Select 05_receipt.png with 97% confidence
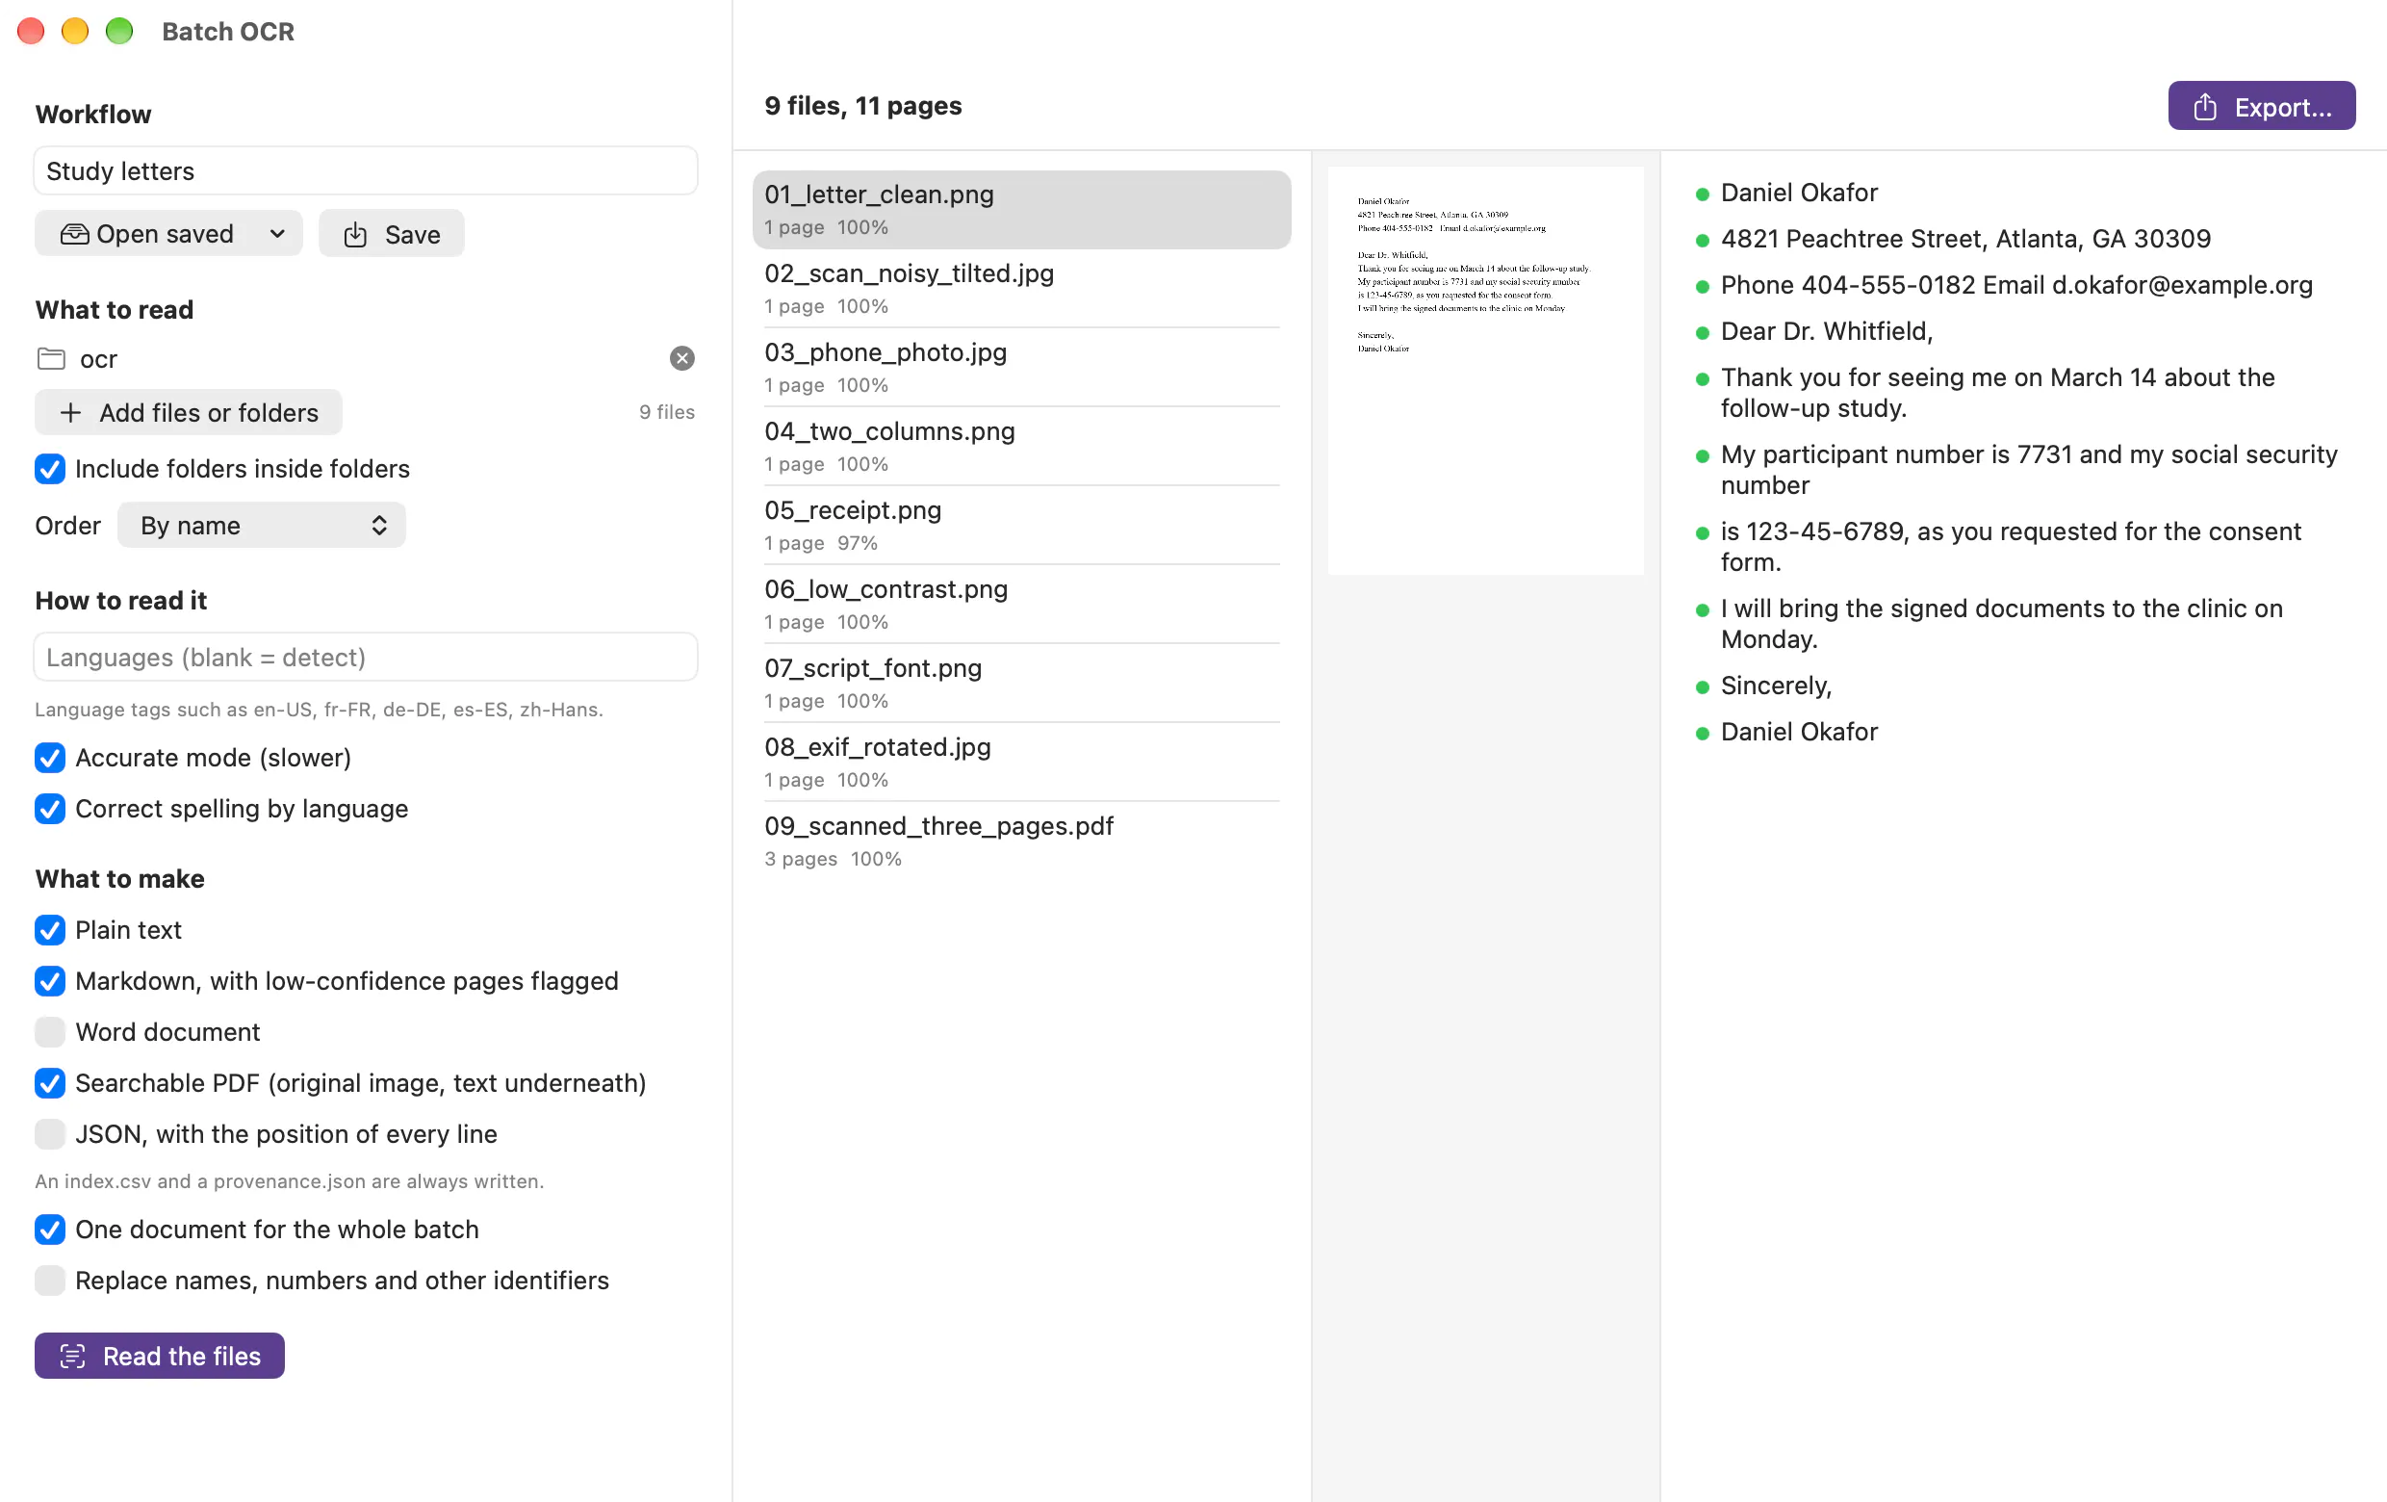 pyautogui.click(x=1021, y=526)
